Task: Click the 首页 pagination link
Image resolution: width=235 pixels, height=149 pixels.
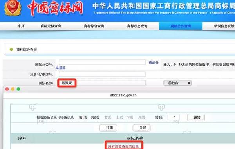Action: (x=108, y=117)
